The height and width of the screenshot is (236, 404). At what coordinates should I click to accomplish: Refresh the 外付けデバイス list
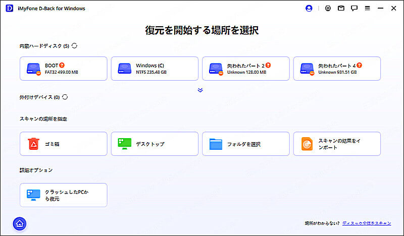65,97
